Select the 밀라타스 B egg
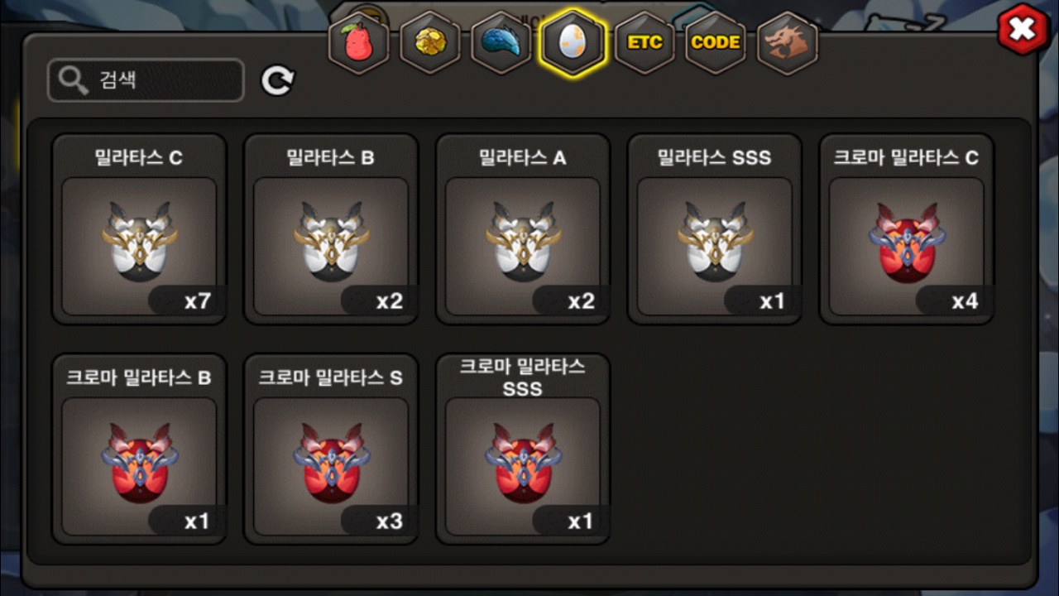 pyautogui.click(x=331, y=229)
